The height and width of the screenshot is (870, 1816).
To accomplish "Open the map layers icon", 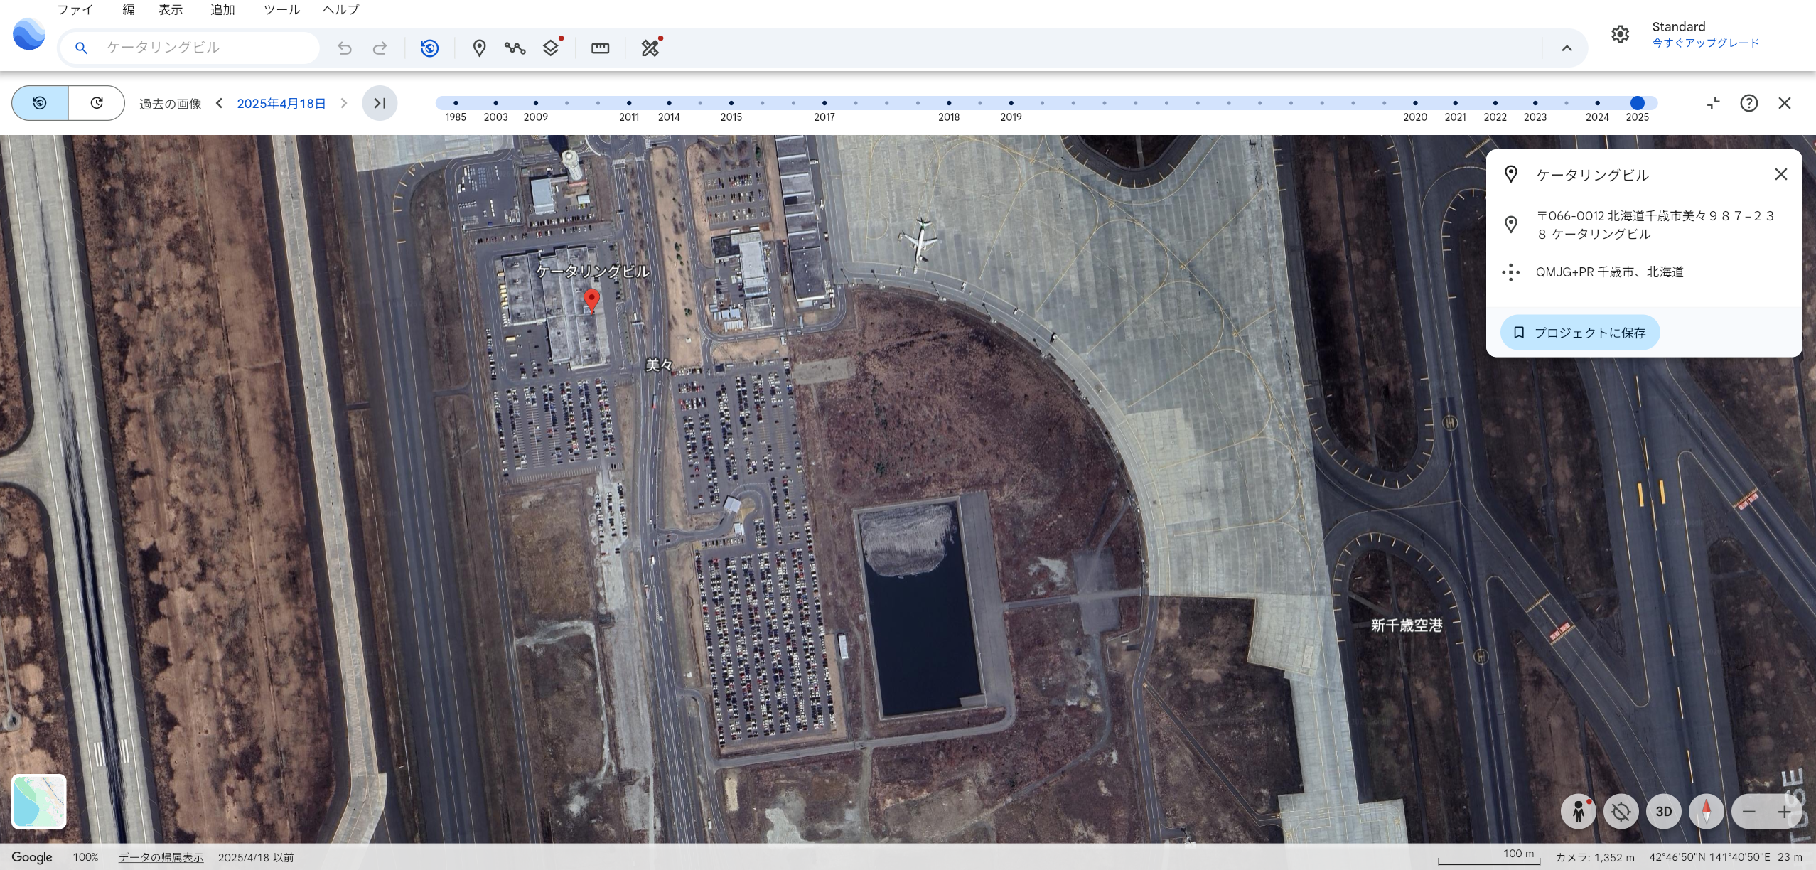I will click(x=551, y=48).
